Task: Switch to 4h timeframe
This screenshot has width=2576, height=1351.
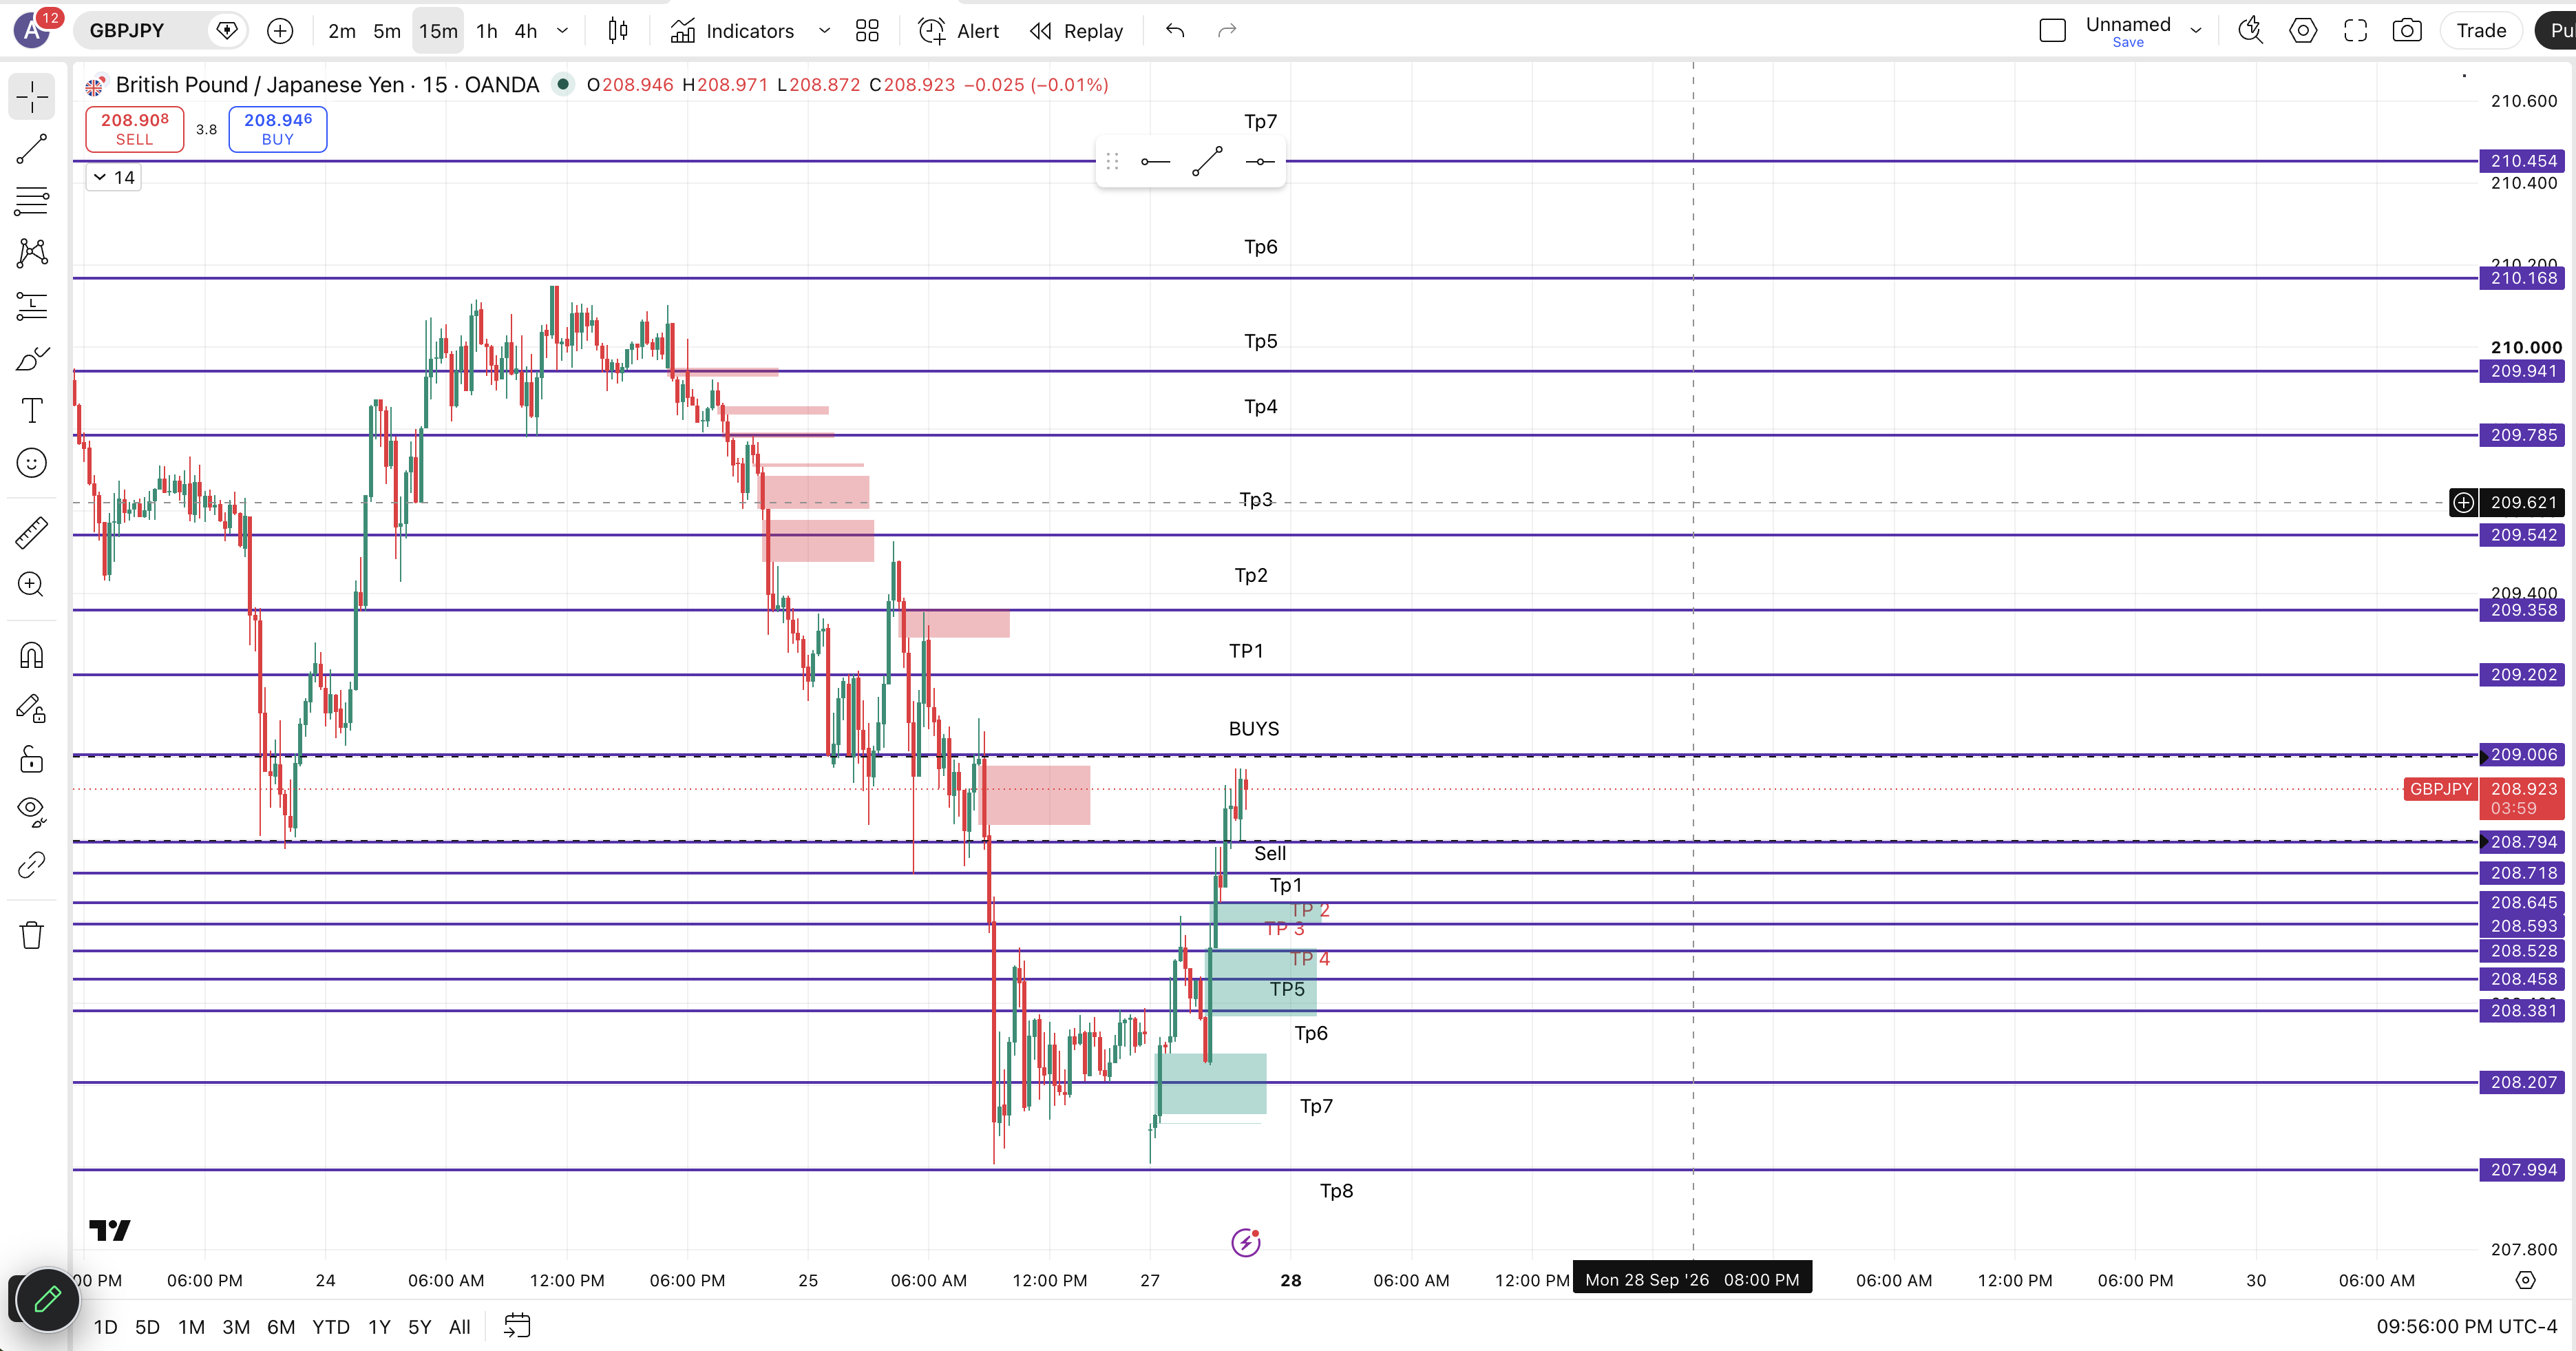Action: (526, 31)
